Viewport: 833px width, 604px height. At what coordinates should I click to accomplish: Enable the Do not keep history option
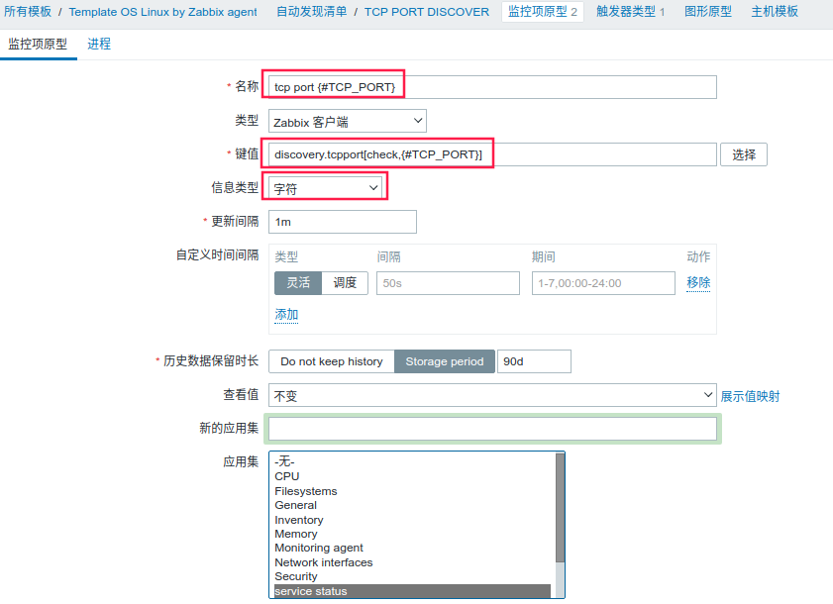point(331,360)
